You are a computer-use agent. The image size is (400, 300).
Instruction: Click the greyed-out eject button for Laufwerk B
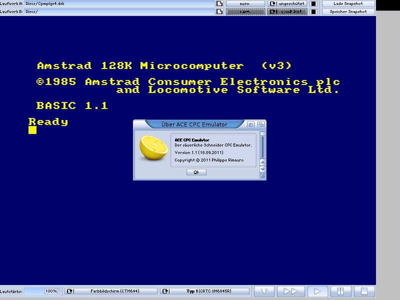click(x=245, y=11)
